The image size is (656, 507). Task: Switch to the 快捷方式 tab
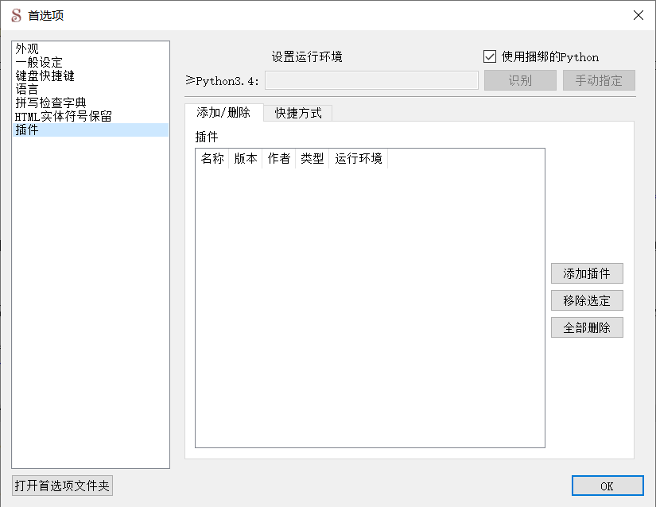coord(298,113)
